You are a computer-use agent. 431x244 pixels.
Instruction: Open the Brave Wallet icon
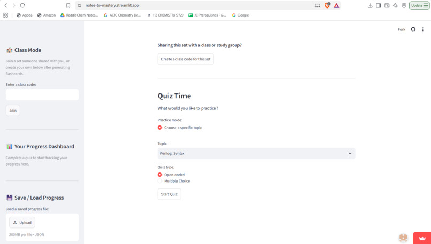(387, 5)
